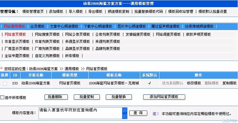Select 全站专题页模板 template type
This screenshot has height=123, width=238.
17,56
